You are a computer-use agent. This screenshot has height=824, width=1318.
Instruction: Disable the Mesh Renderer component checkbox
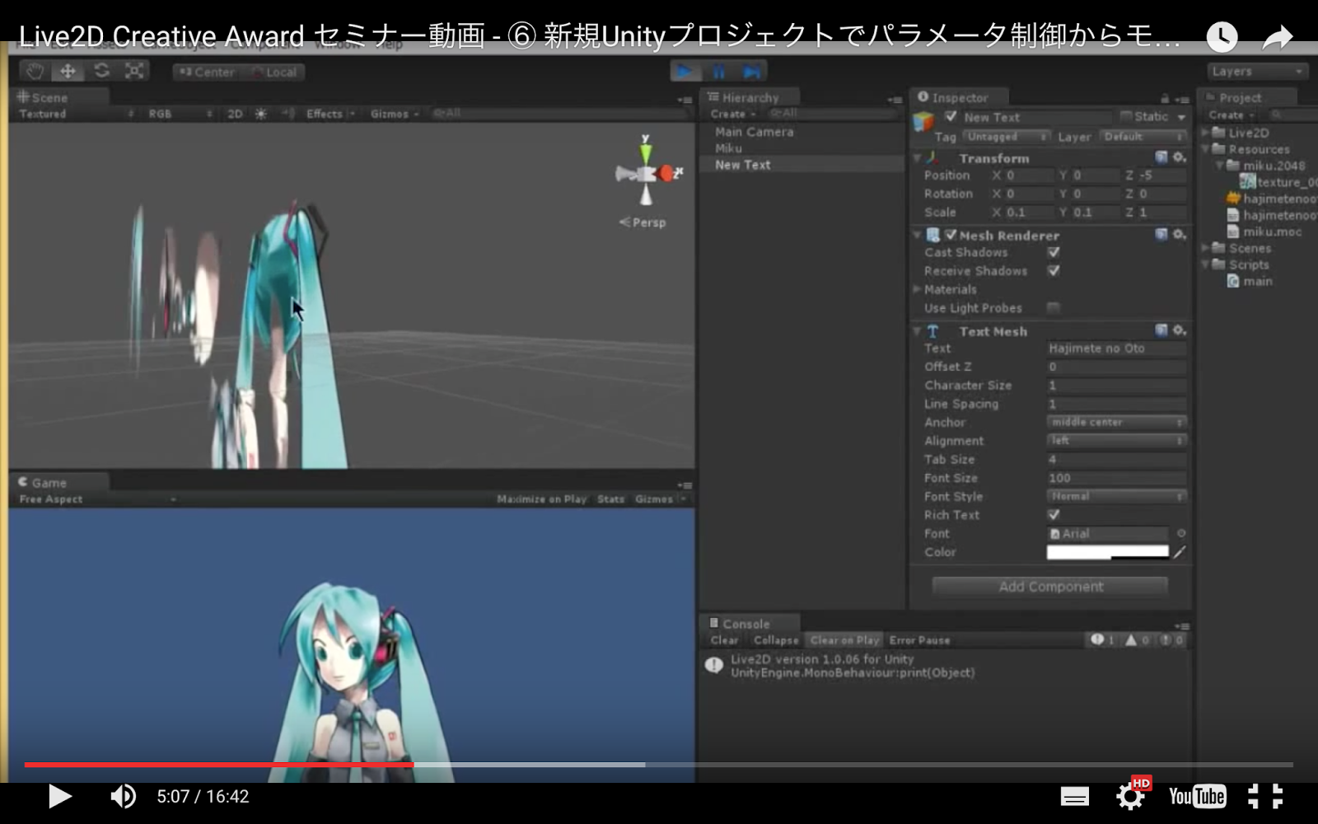pyautogui.click(x=951, y=235)
